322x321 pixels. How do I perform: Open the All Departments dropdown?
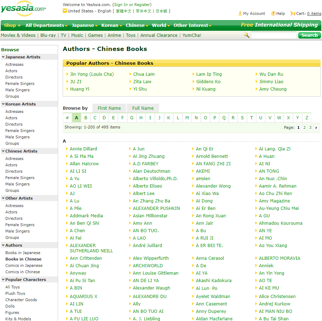45,25
